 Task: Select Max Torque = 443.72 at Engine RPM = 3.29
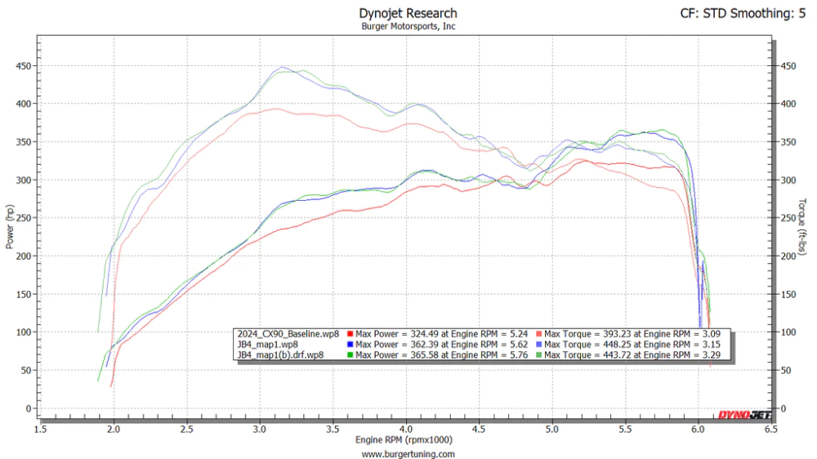pyautogui.click(x=632, y=354)
